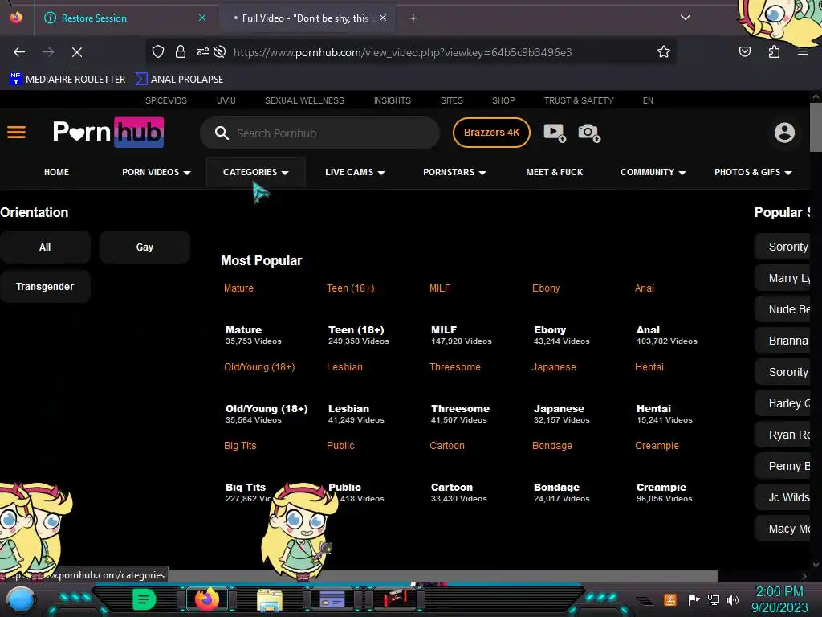Viewport: 822px width, 617px height.
Task: Click the autoplay blocked icon in address bar
Action: point(220,51)
